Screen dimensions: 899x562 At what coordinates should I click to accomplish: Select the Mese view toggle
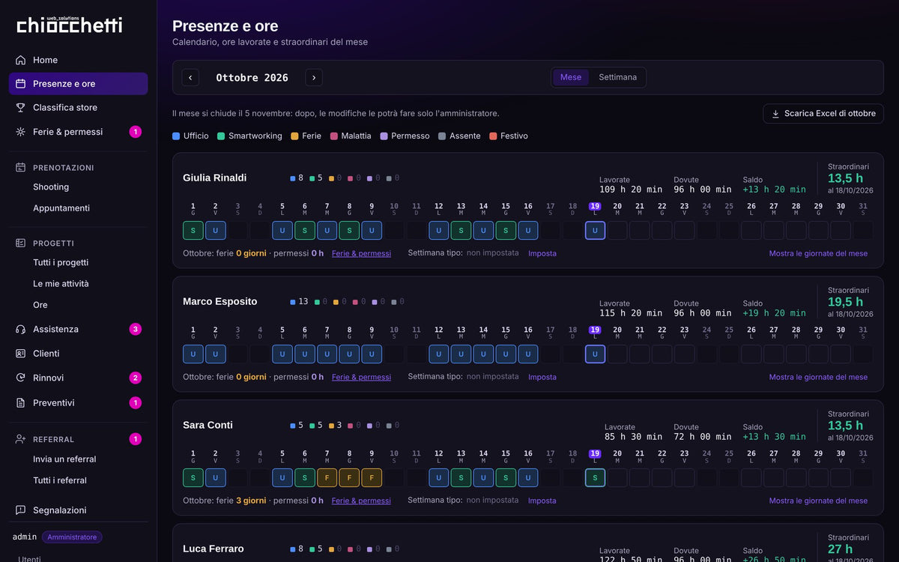[571, 77]
